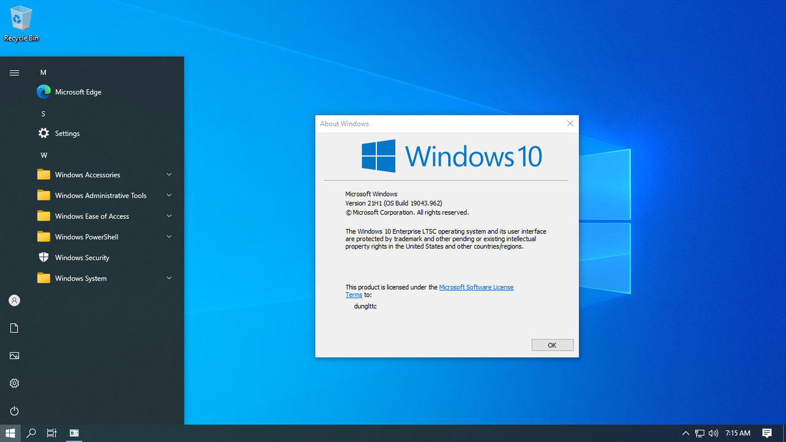Open Settings from the Start app list
Screen dimensions: 786x442
pyautogui.click(x=104, y=133)
